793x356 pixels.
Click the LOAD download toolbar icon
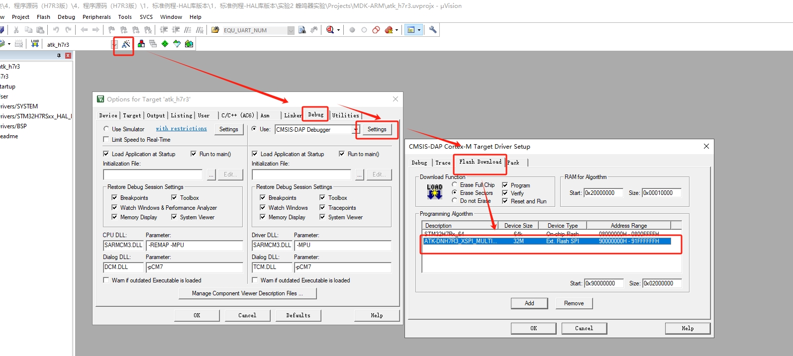coord(35,44)
